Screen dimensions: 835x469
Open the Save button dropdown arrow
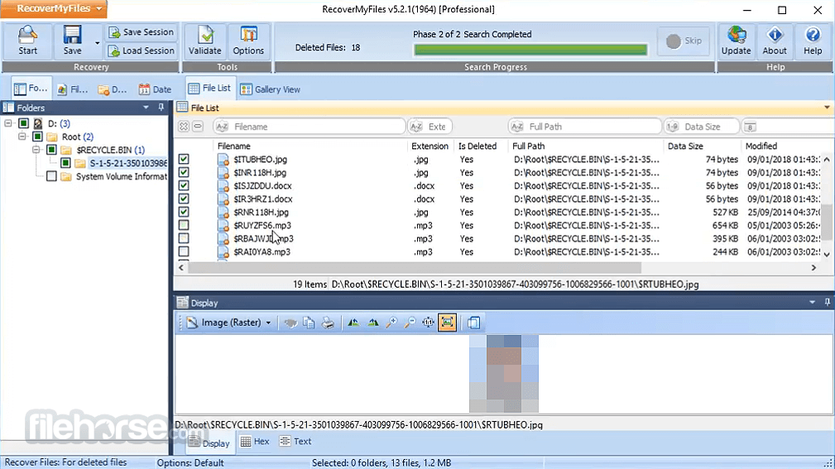coord(97,42)
